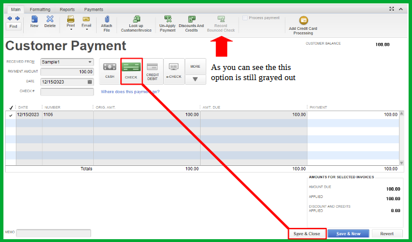
Task: Click the payment cell for invoice 1106
Action: [353, 115]
